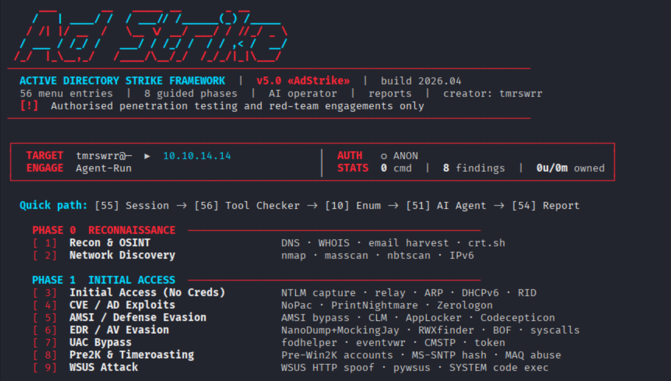
Task: Click the "Agent-Run" engagement name
Action: point(103,168)
